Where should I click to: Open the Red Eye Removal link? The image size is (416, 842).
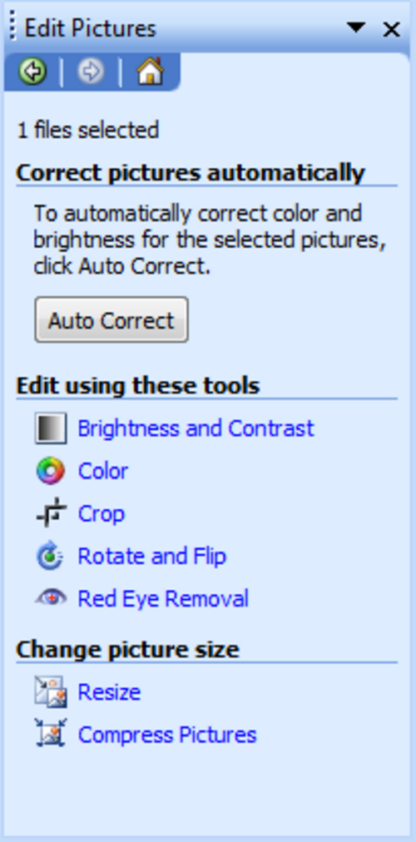(x=163, y=598)
